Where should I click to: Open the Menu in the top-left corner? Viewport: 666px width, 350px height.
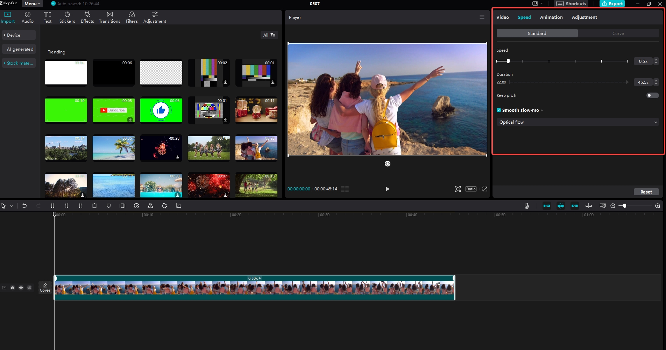click(x=32, y=3)
